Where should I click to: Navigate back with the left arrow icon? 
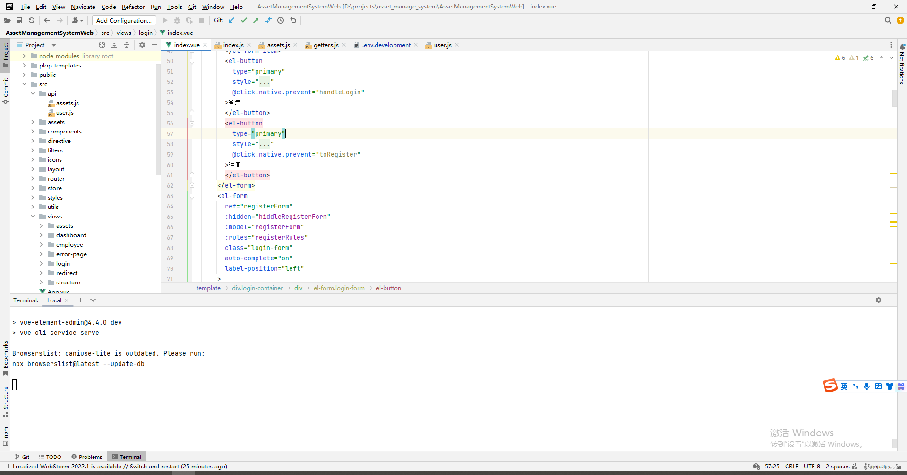point(47,20)
